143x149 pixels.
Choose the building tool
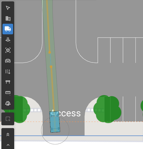[8, 18]
